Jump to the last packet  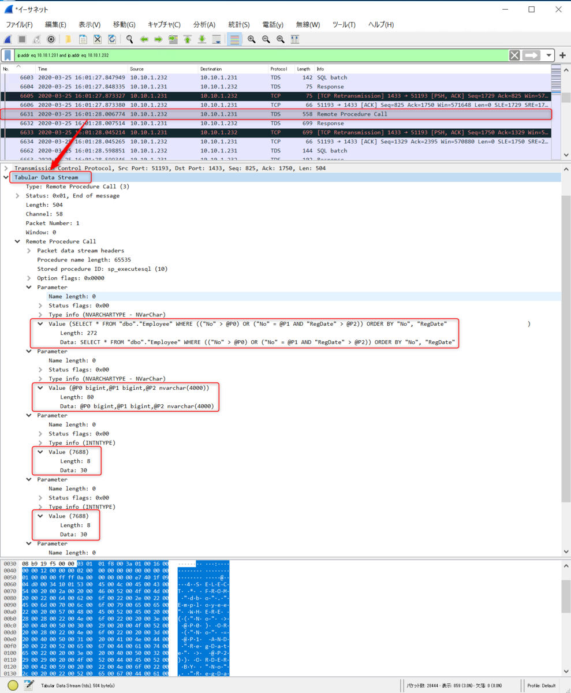point(201,39)
